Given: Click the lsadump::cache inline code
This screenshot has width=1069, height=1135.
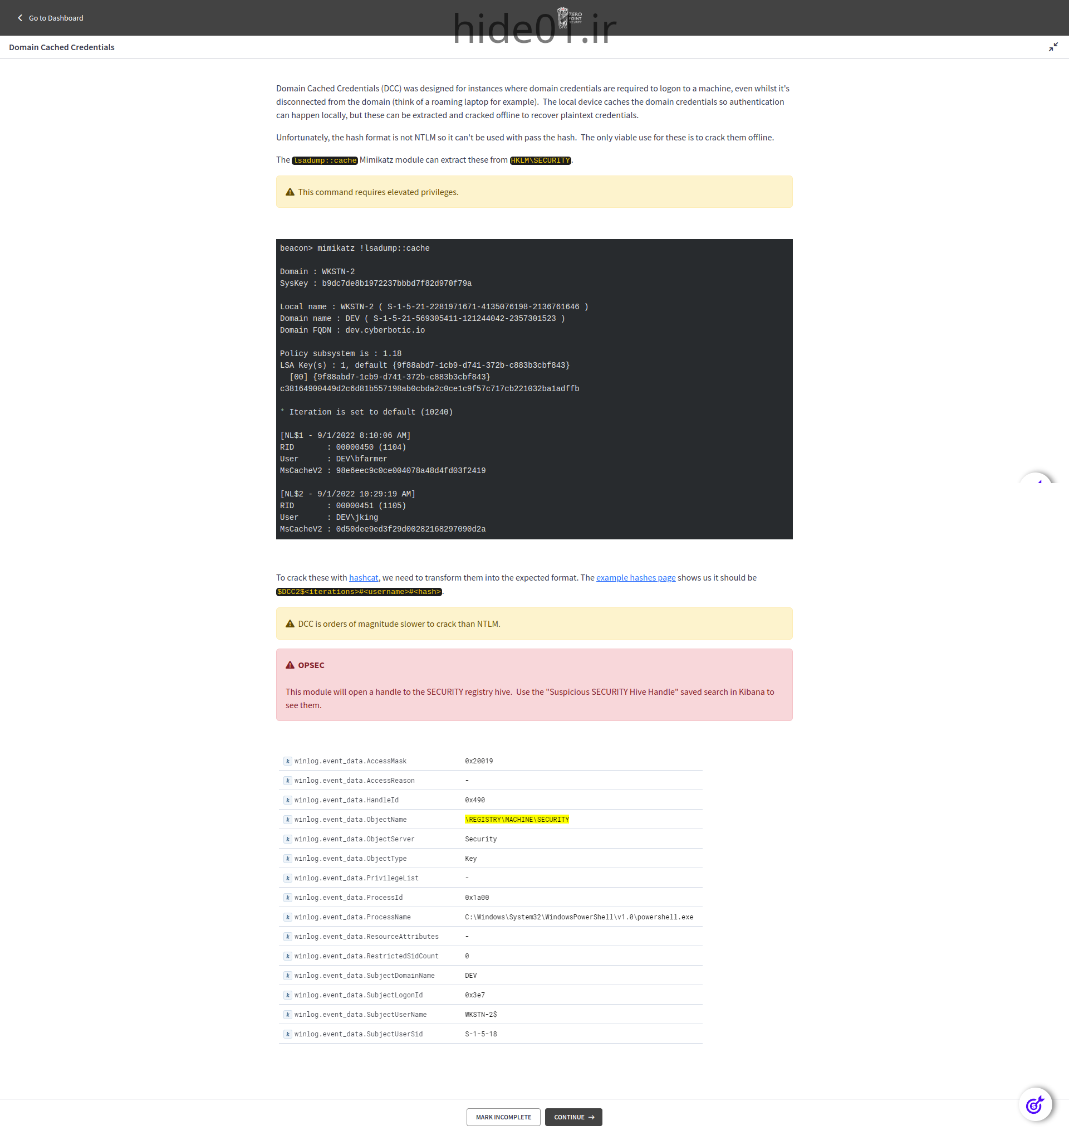Looking at the screenshot, I should click(325, 160).
